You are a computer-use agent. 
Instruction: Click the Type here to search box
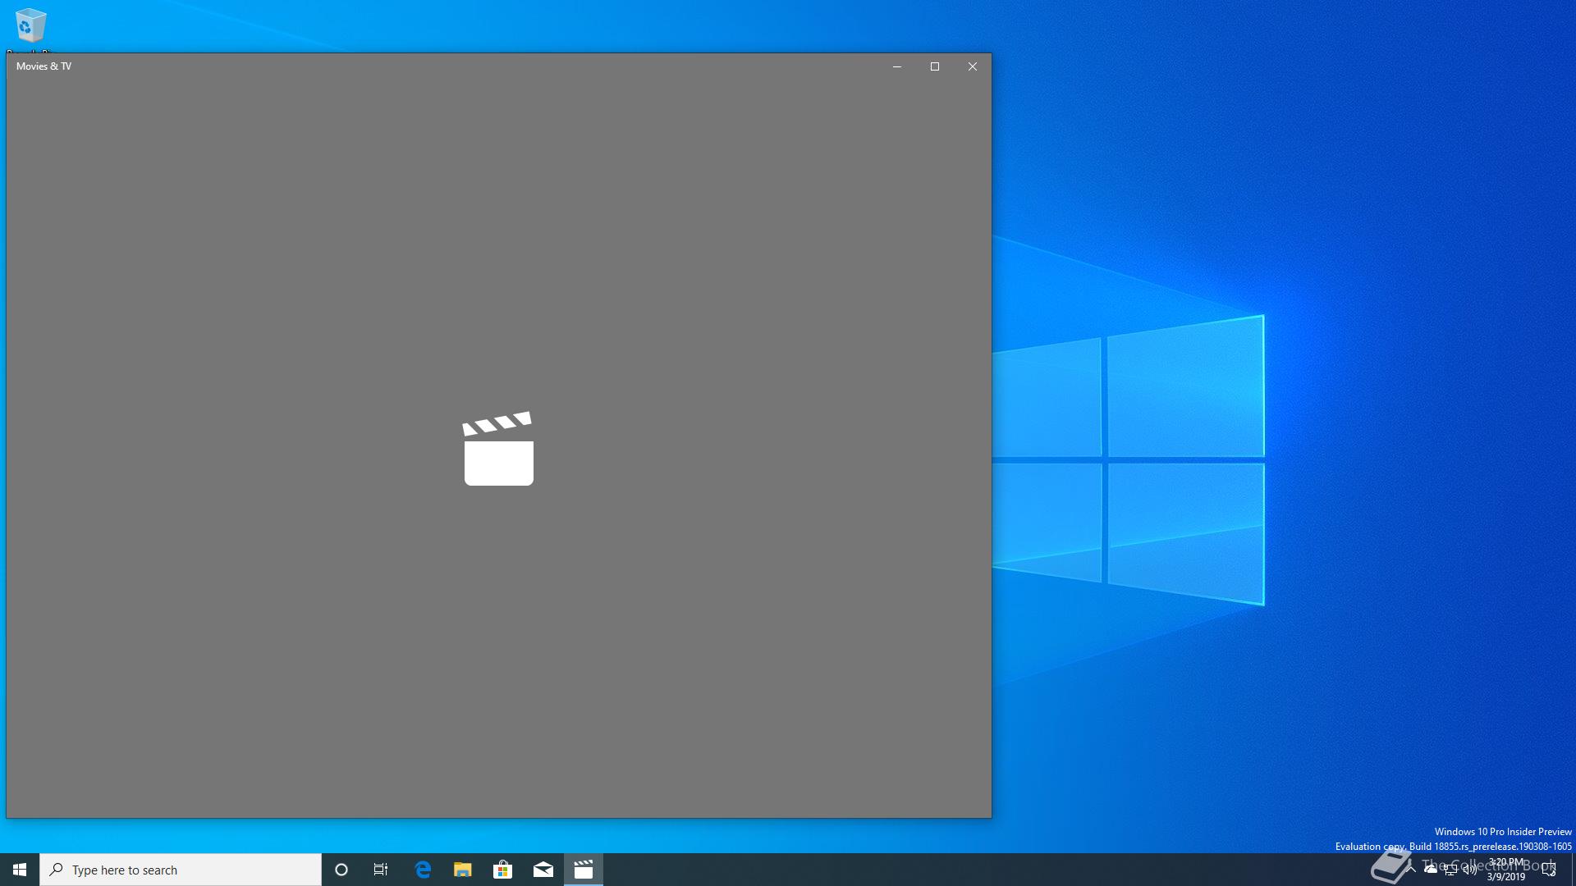[x=181, y=870]
